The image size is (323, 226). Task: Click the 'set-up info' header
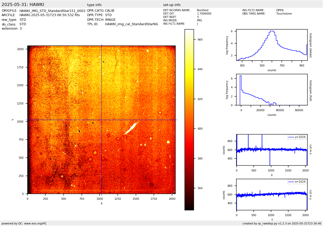coord(172,5)
